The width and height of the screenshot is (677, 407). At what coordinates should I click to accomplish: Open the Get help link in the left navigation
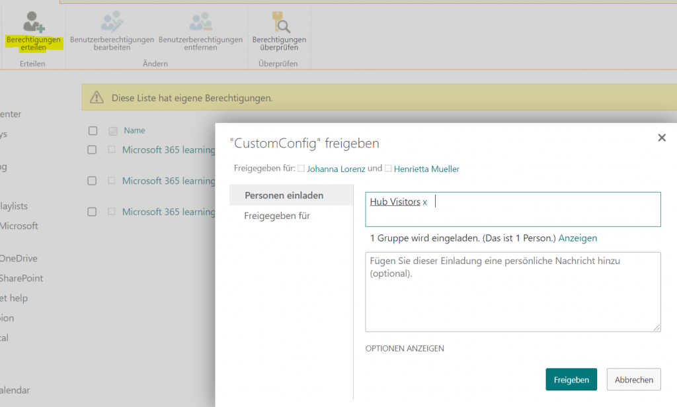(x=14, y=298)
